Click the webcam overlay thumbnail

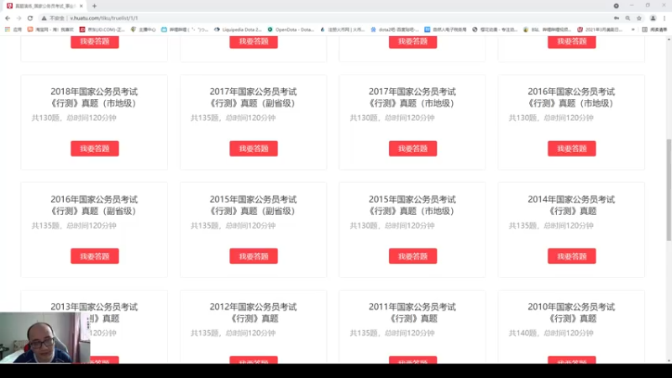(x=45, y=338)
